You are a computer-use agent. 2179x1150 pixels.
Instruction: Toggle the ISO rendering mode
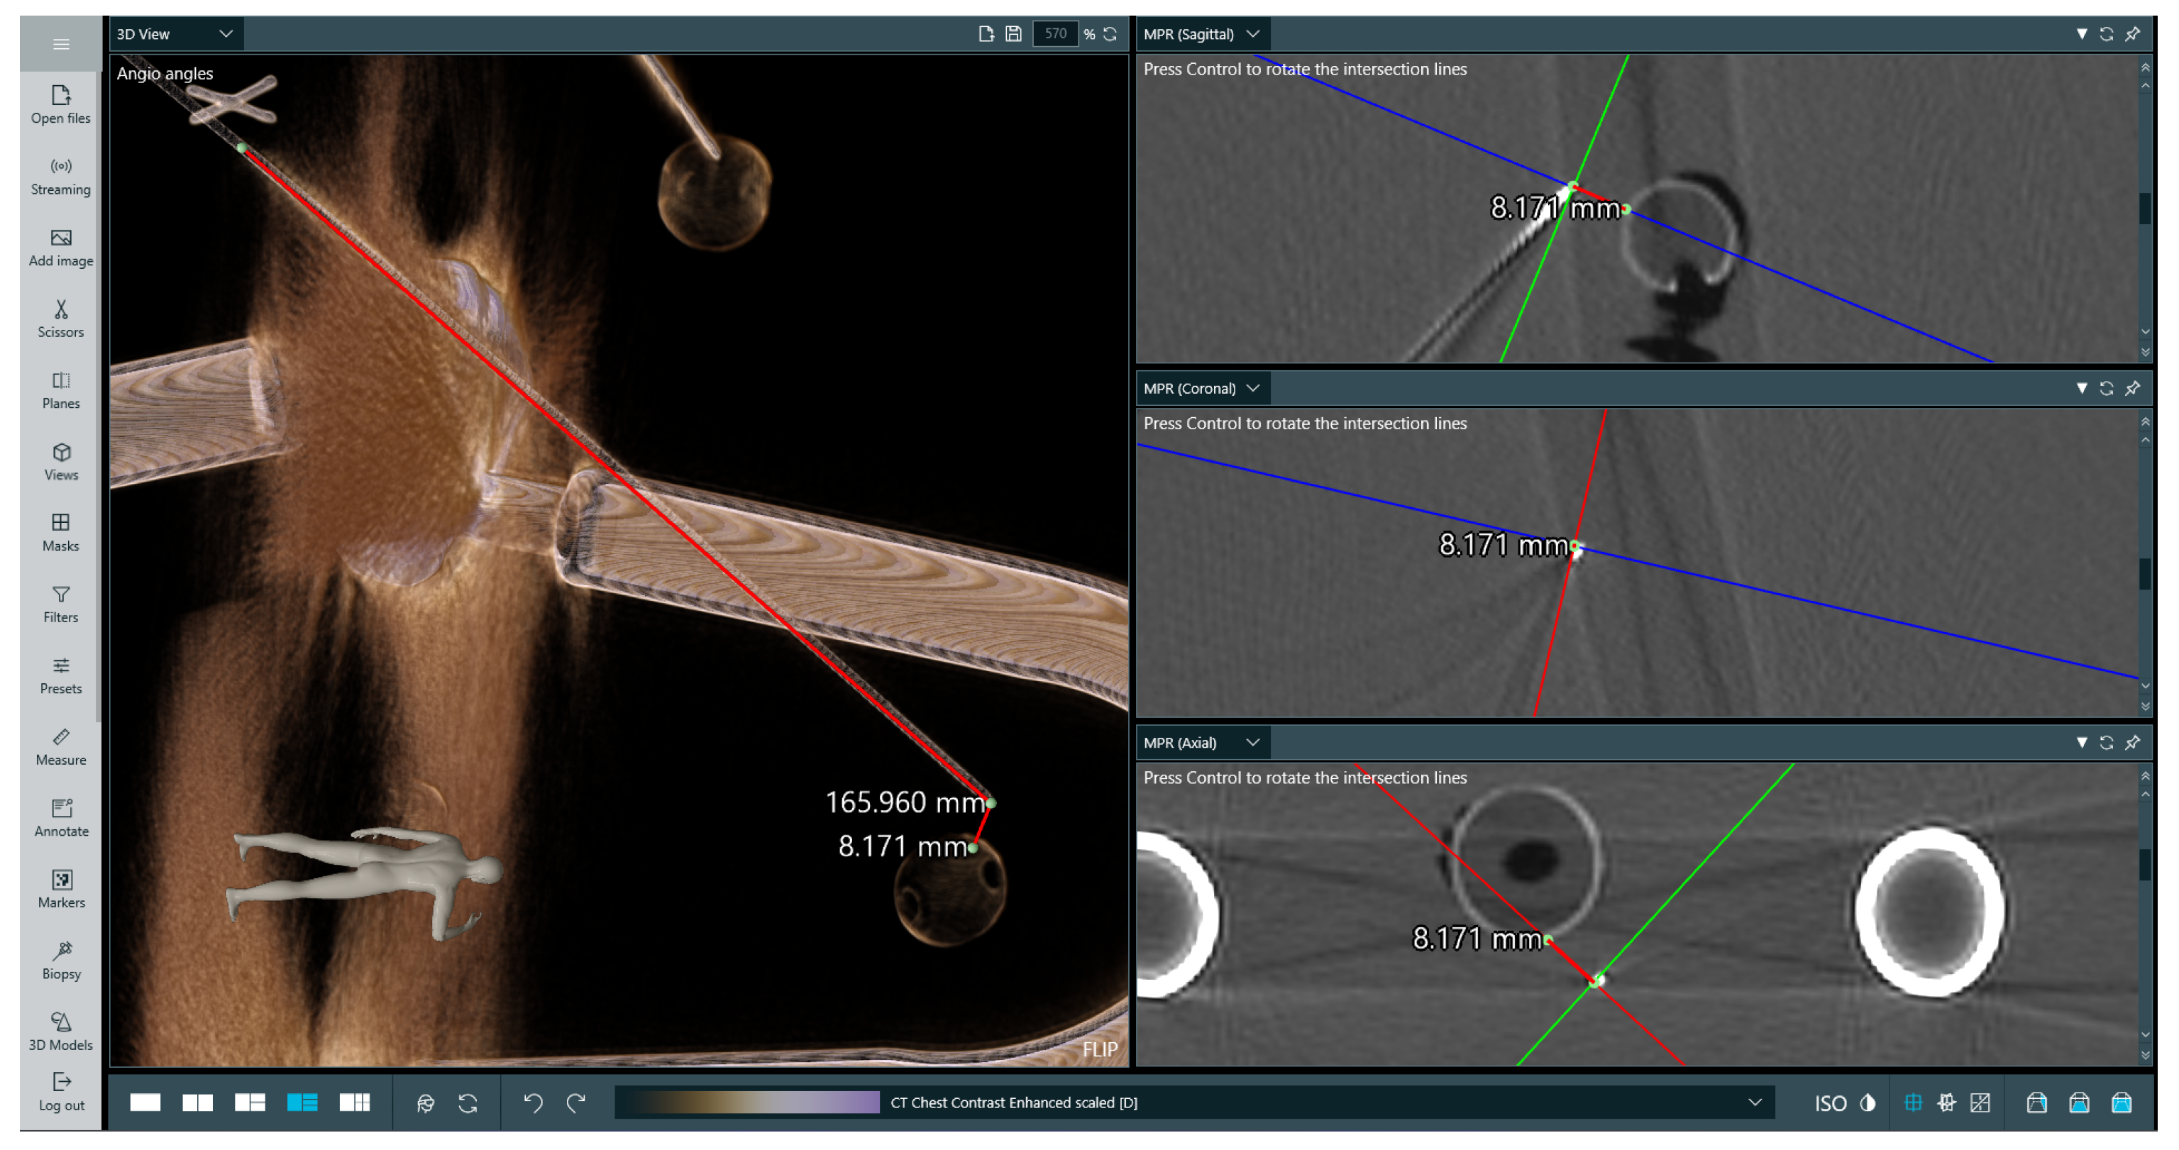pyautogui.click(x=1830, y=1102)
